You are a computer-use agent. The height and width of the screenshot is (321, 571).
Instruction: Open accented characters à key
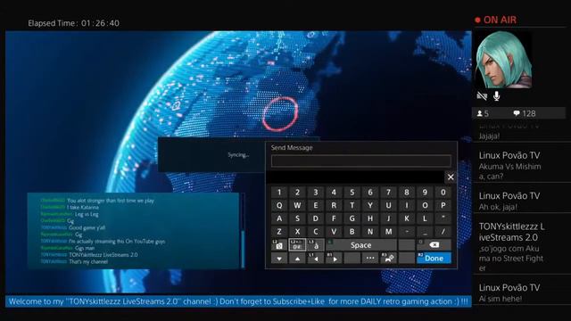(x=315, y=245)
